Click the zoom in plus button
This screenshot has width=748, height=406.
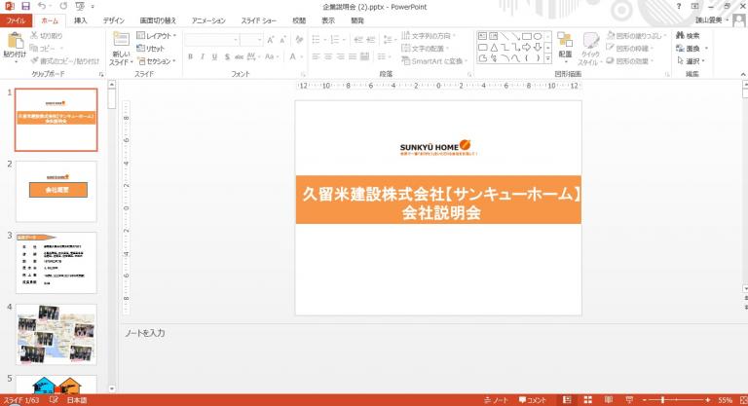click(708, 400)
